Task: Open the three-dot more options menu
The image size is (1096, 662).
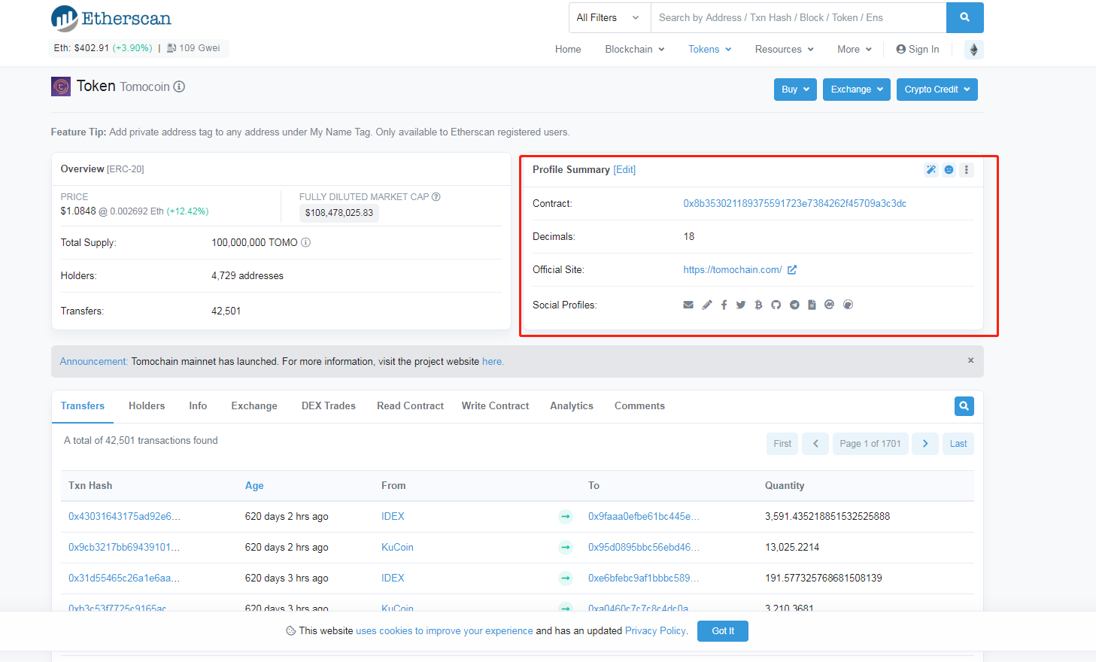Action: click(x=967, y=170)
